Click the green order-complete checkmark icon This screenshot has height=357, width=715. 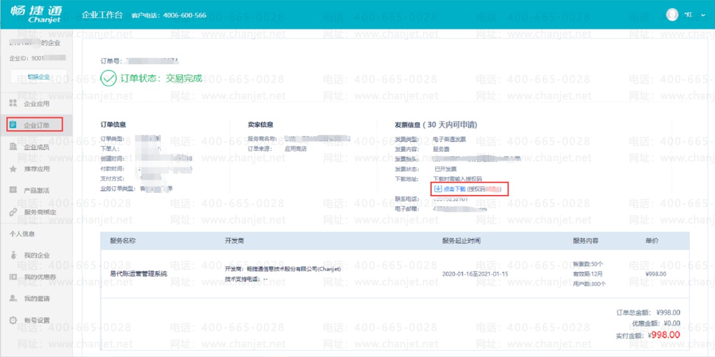tap(108, 78)
